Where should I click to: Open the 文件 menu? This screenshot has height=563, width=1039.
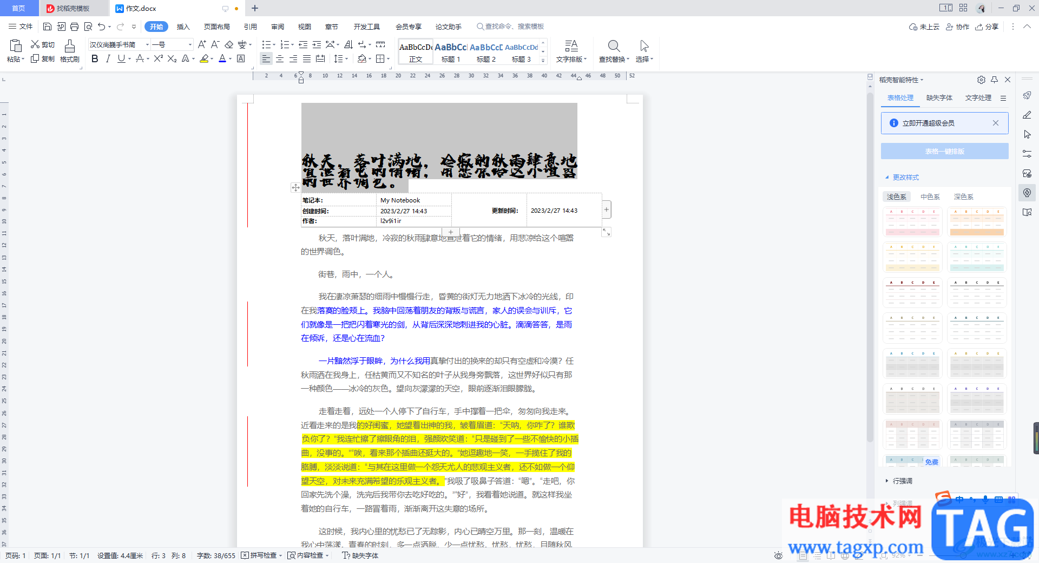click(21, 27)
